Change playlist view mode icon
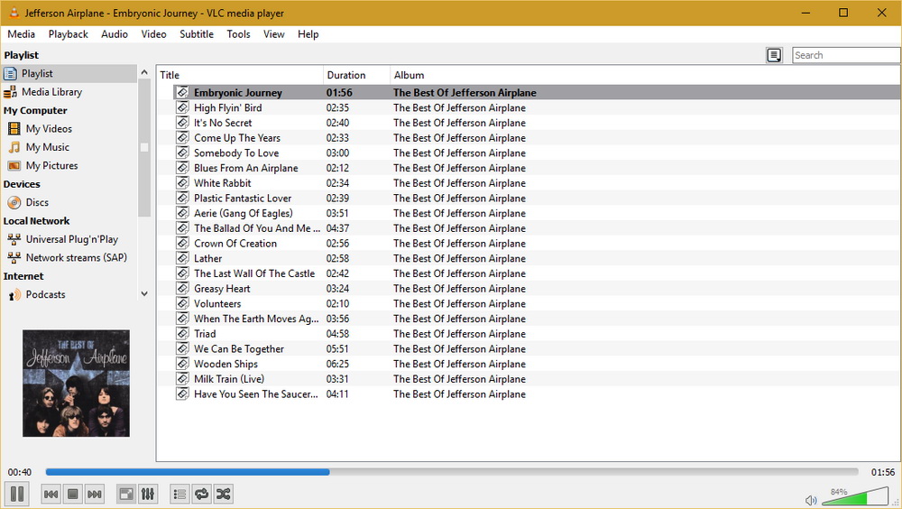 coord(774,55)
